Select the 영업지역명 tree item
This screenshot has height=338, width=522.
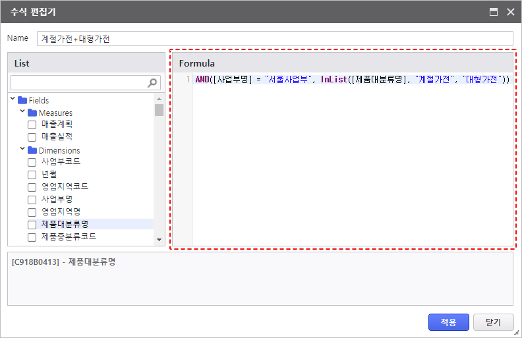[61, 211]
